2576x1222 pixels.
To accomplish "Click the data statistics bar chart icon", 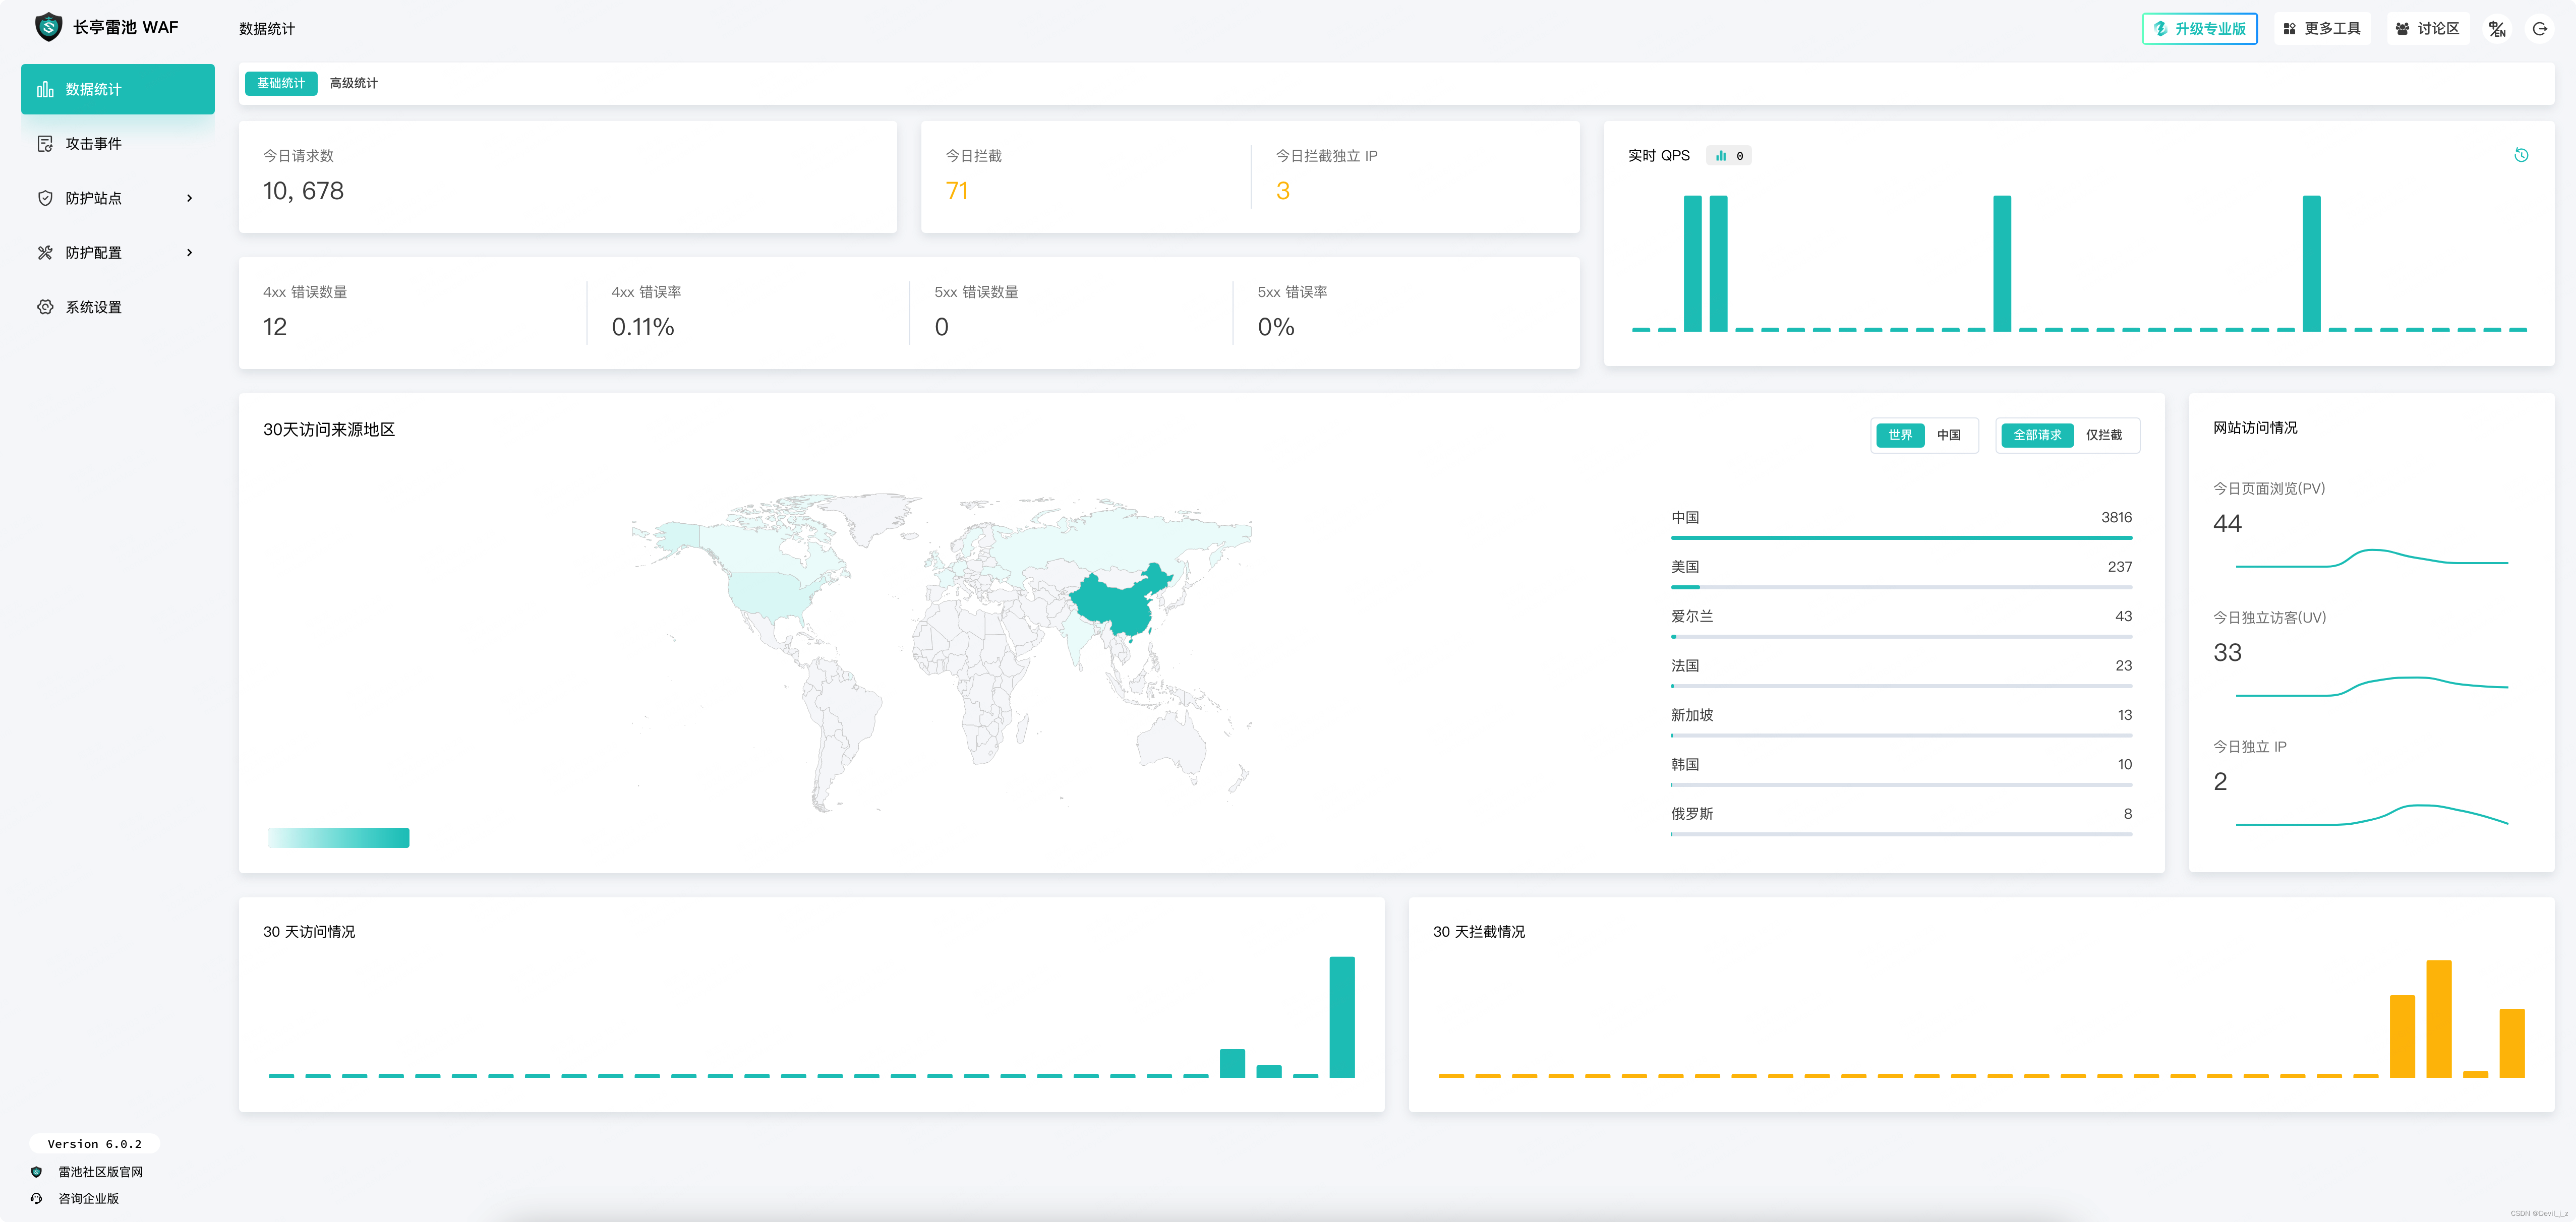I will (45, 89).
